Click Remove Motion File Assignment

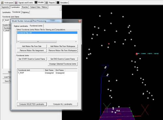[32, 51]
